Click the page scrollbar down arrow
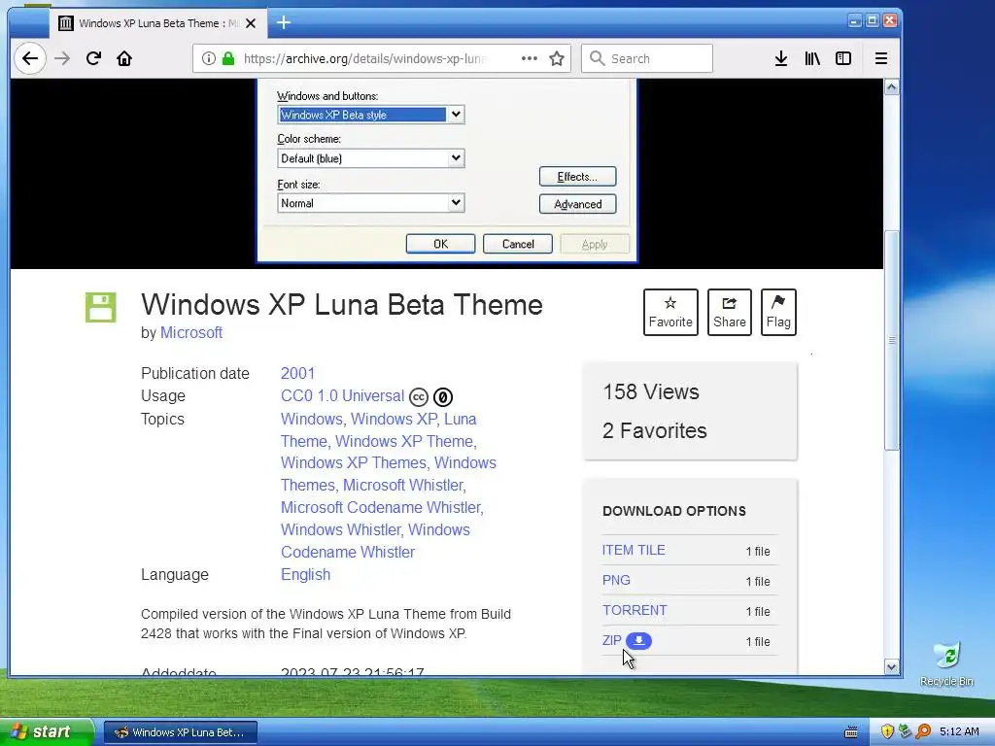The height and width of the screenshot is (746, 995). click(x=892, y=666)
